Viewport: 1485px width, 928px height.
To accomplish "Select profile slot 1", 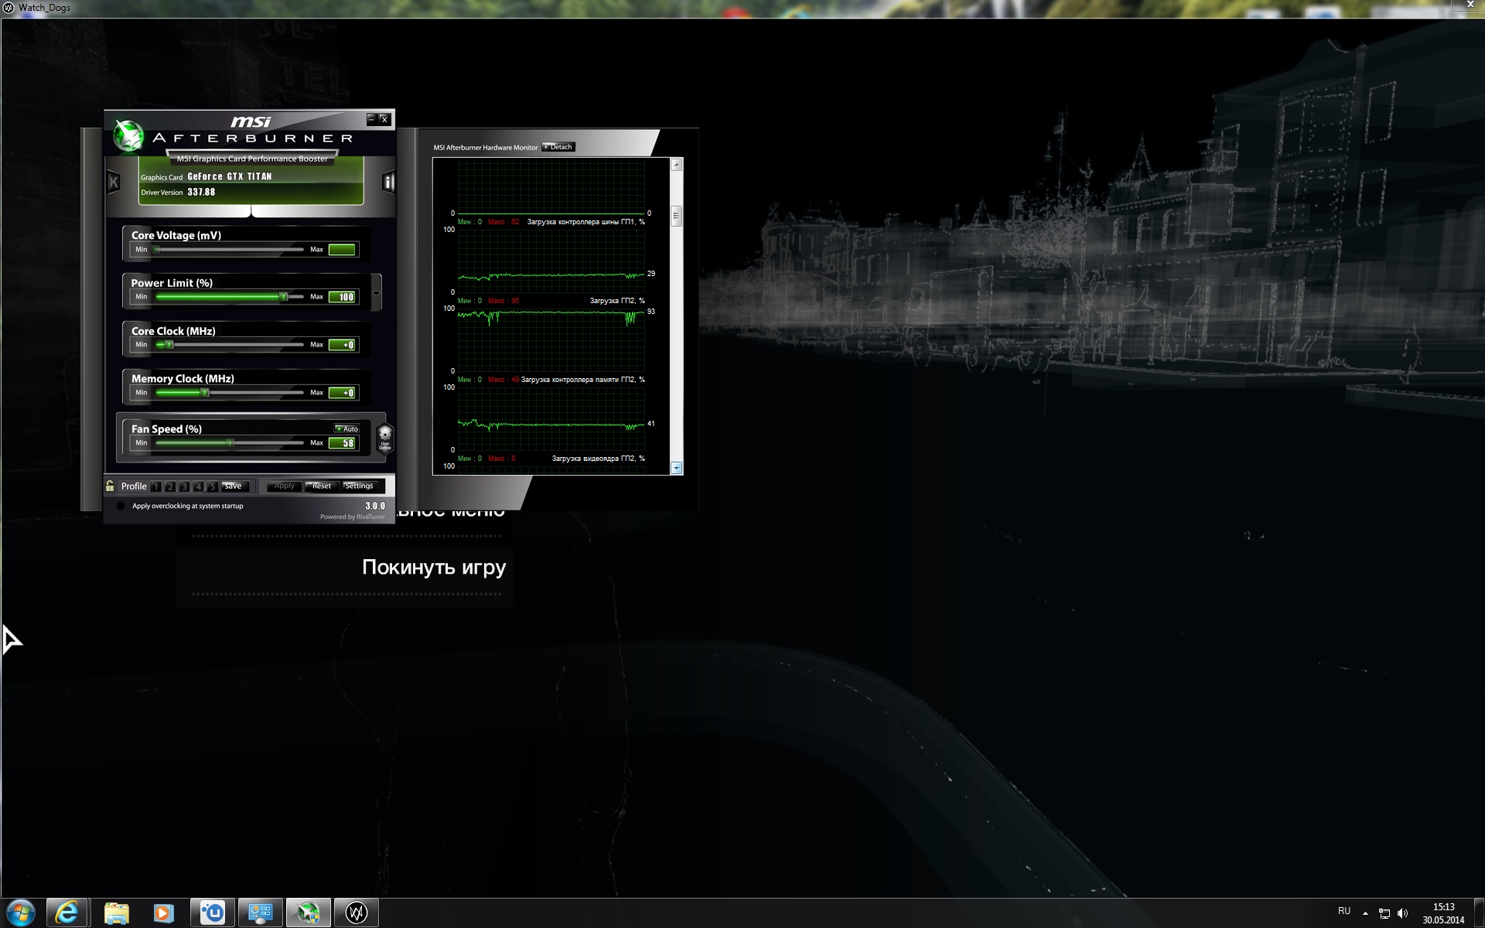I will [156, 486].
